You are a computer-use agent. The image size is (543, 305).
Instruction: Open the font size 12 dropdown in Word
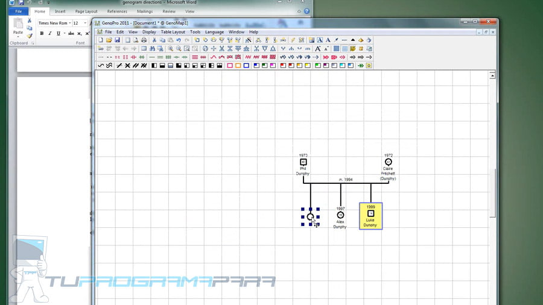coord(85,23)
